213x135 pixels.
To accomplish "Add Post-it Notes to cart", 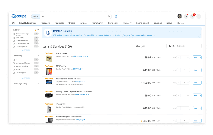I will (195, 57).
